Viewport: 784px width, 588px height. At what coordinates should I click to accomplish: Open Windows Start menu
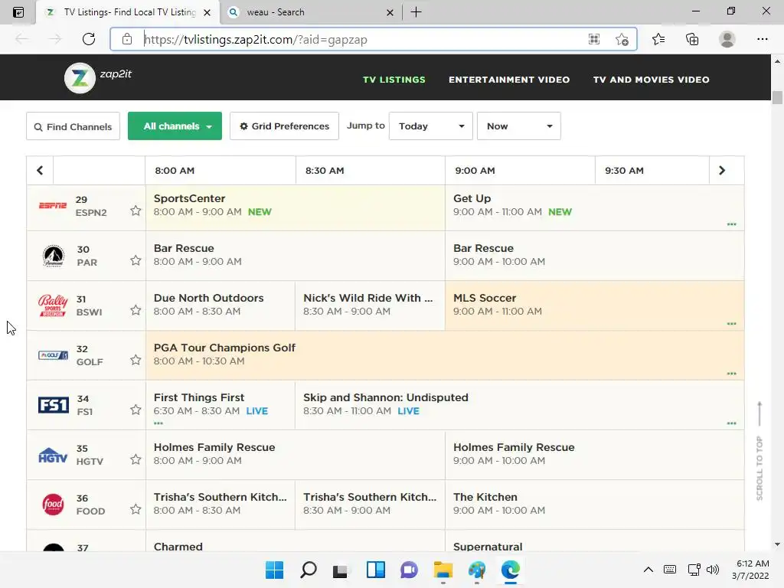point(274,570)
